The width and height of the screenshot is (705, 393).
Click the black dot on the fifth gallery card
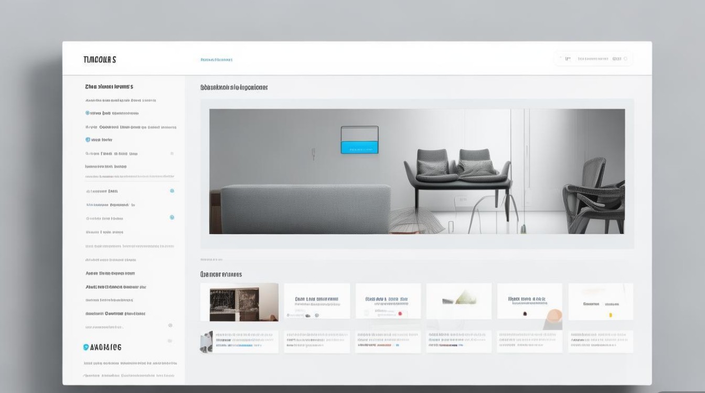point(525,313)
